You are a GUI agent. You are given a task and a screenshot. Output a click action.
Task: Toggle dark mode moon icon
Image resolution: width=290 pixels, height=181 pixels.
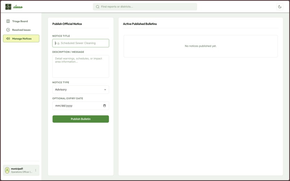(280, 7)
